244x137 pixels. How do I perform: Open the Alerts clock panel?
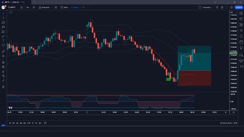(x=241, y=19)
